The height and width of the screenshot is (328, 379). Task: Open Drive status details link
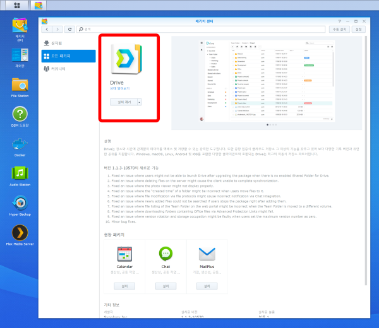[x=120, y=88]
